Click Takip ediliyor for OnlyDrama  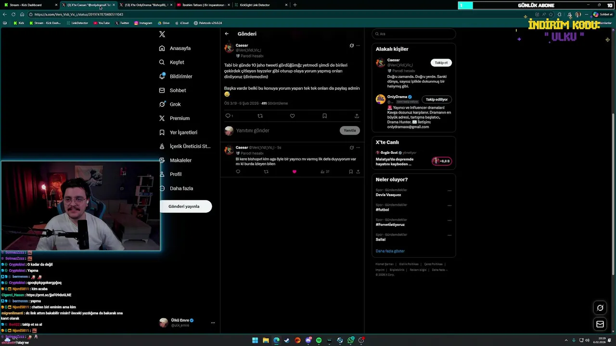click(436, 99)
